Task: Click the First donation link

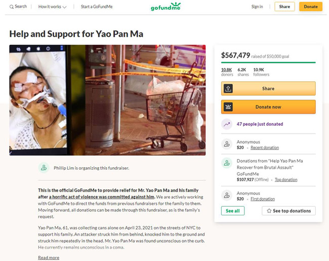Action: click(263, 199)
